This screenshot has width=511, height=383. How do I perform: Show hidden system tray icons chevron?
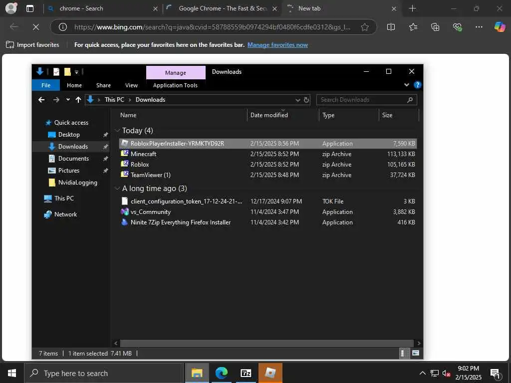(422, 373)
